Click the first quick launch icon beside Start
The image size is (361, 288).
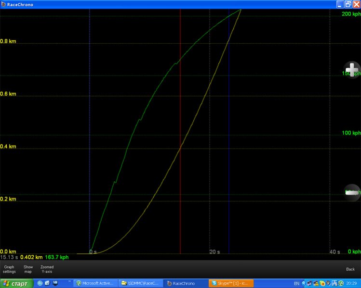[40, 283]
